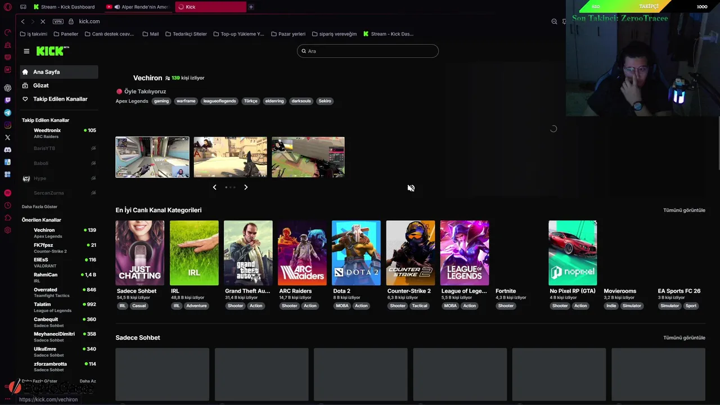This screenshot has height=405, width=720.
Task: Click in the Ara search field
Action: coord(367,51)
